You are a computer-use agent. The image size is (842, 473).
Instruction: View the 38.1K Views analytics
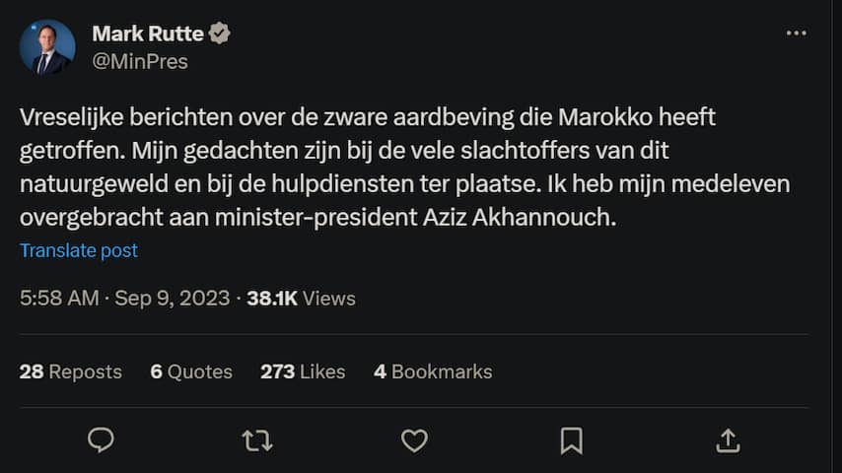point(301,298)
